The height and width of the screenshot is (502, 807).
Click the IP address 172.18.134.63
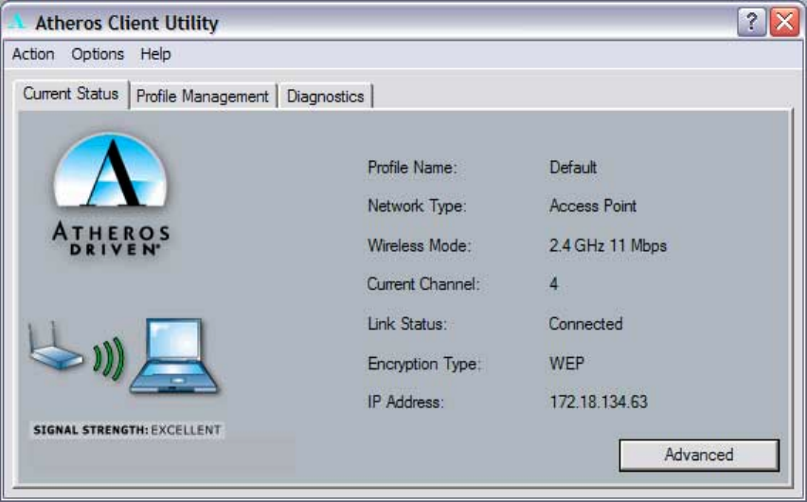[599, 403]
